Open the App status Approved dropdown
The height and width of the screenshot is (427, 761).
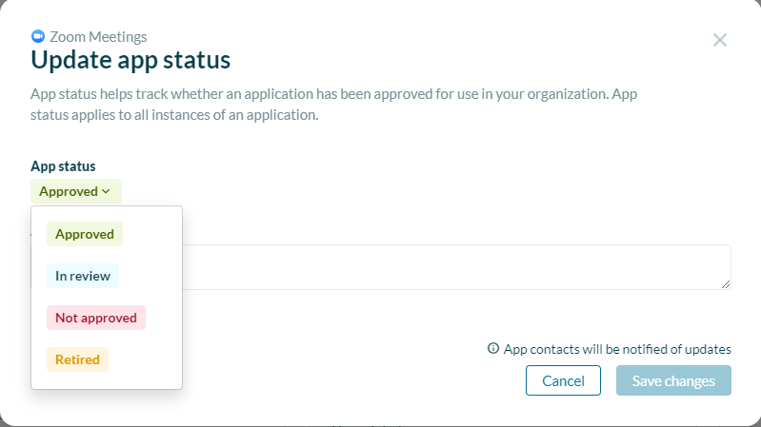click(76, 191)
